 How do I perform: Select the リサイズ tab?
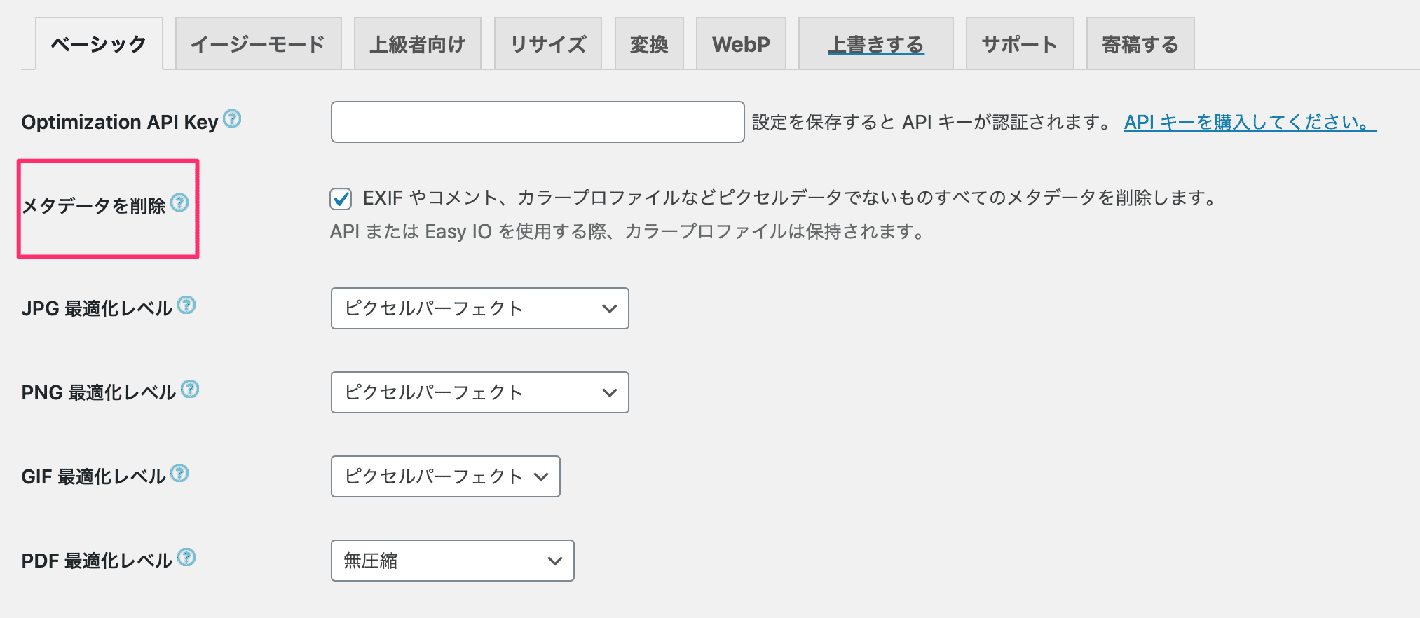pos(547,44)
